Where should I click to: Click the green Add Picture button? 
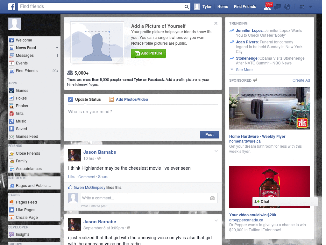click(x=148, y=53)
